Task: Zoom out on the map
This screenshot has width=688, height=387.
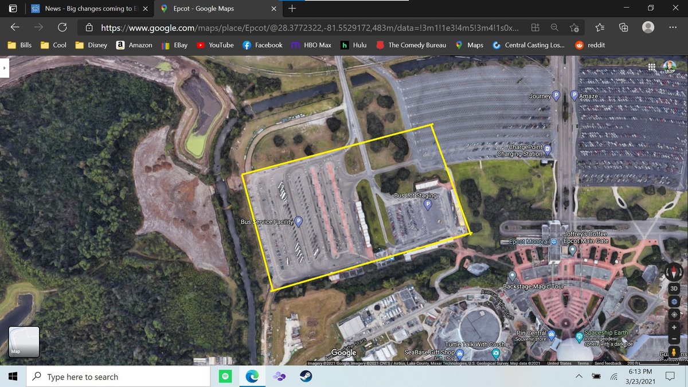Action: pos(674,339)
